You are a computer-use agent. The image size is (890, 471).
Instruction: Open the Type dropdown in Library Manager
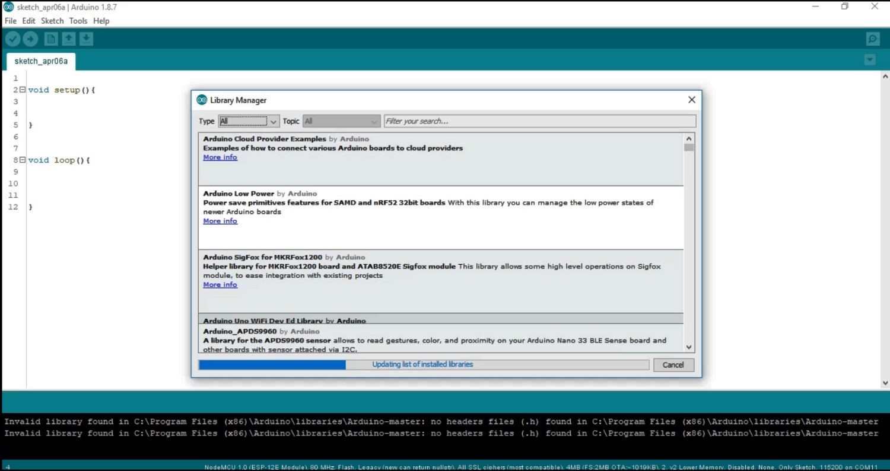249,121
